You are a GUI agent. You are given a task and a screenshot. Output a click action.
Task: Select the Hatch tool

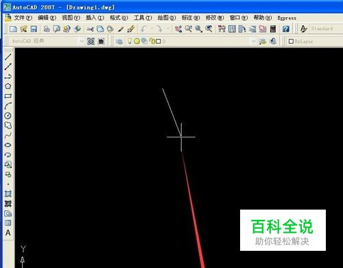(8, 194)
